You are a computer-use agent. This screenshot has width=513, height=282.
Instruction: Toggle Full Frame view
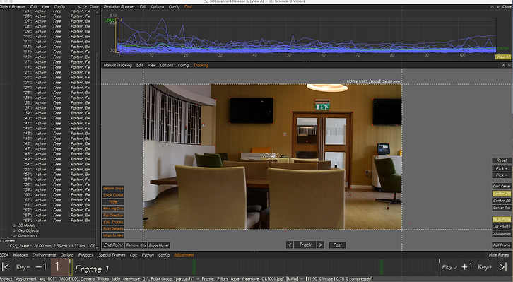click(x=502, y=245)
